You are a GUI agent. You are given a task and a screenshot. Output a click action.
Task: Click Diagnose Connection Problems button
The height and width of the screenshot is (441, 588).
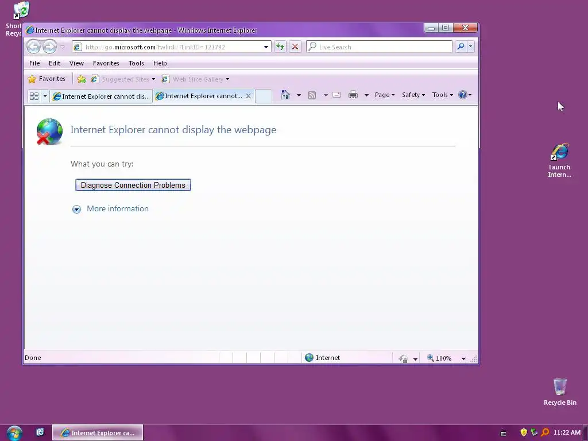click(x=133, y=185)
